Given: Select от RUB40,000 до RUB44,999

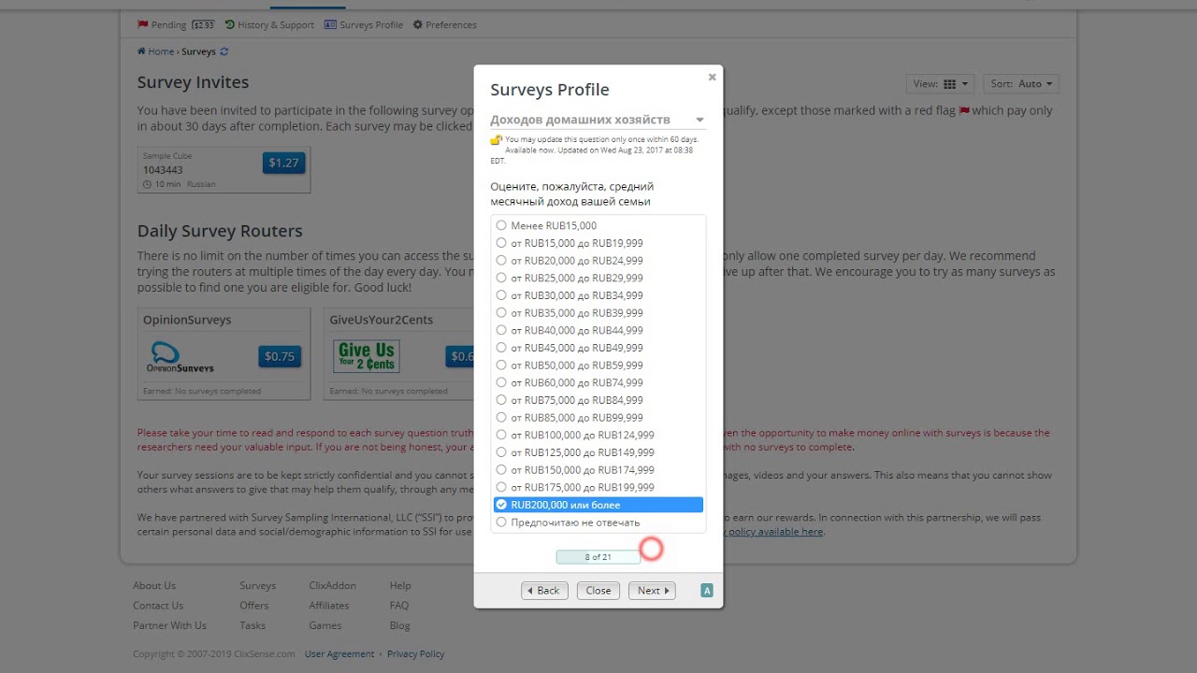Looking at the screenshot, I should click(598, 330).
